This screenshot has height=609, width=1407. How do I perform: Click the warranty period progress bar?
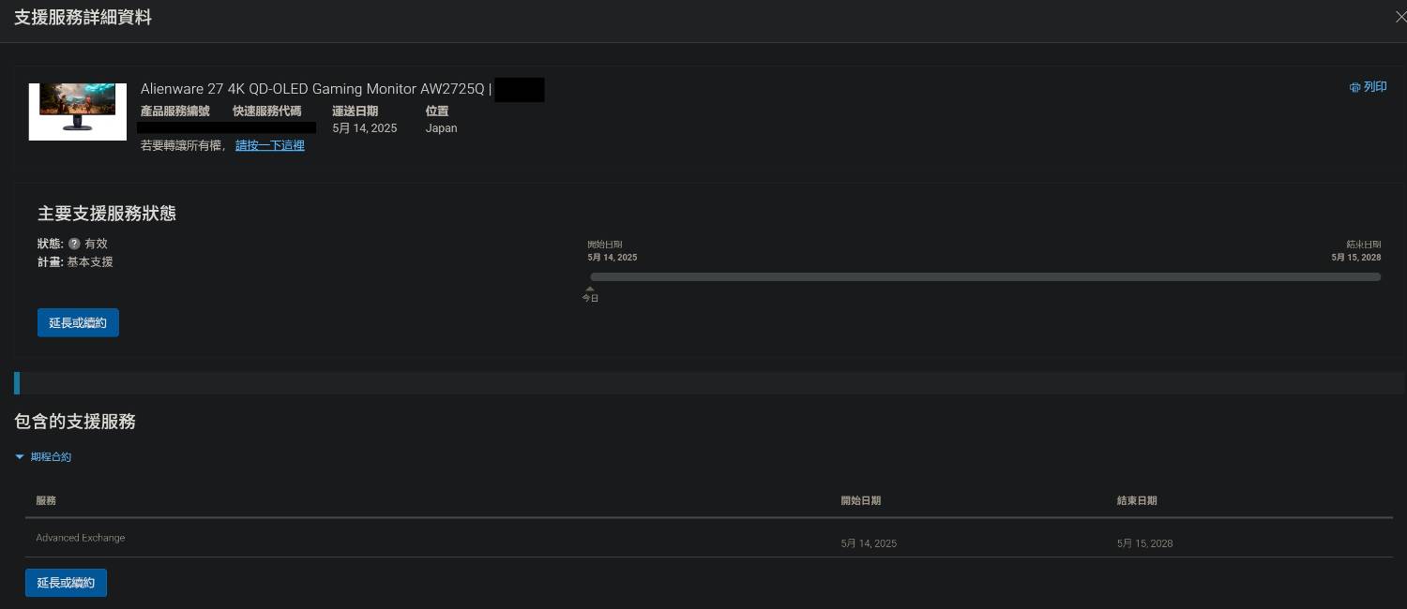pyautogui.click(x=985, y=277)
